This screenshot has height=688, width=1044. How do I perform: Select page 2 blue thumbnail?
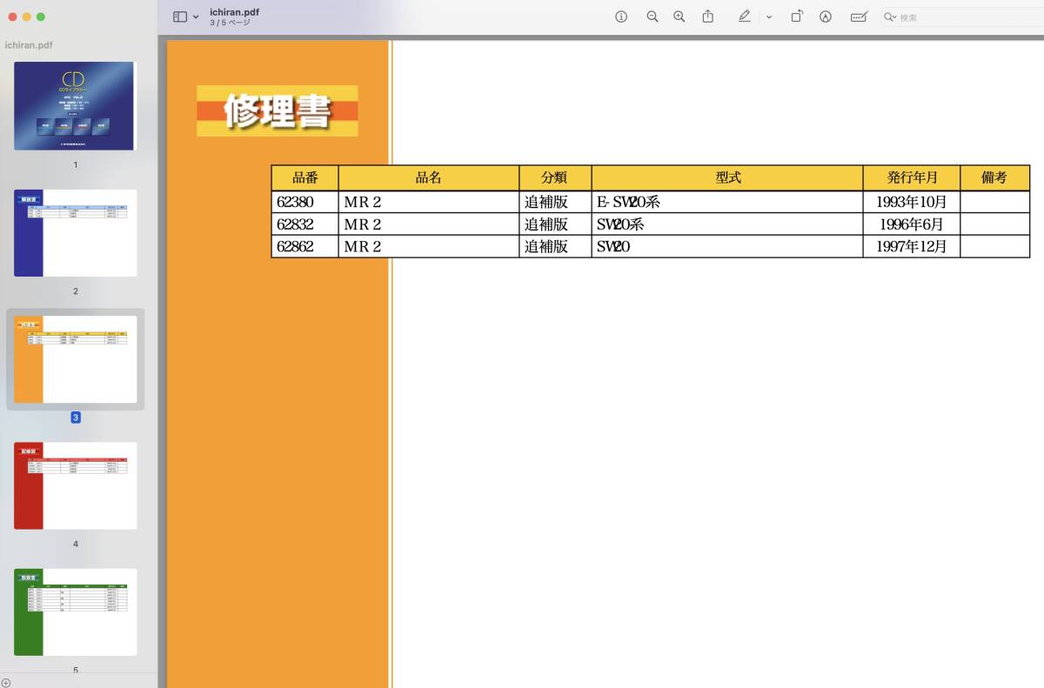75,233
